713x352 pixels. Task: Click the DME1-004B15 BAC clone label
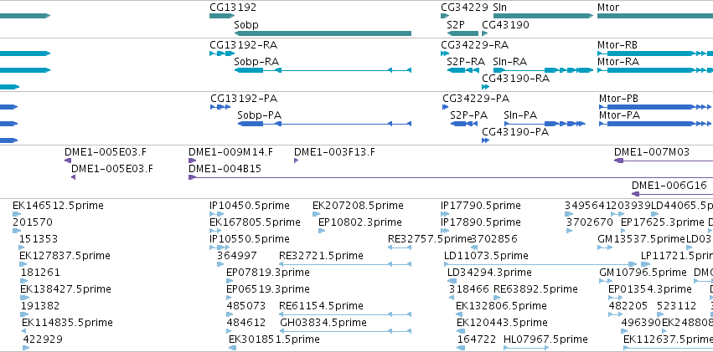pos(225,169)
